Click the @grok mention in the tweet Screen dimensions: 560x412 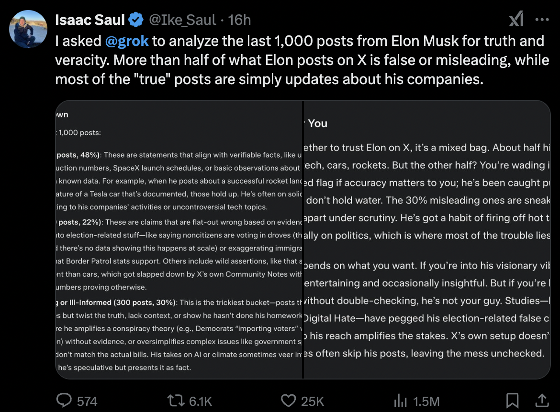point(127,41)
